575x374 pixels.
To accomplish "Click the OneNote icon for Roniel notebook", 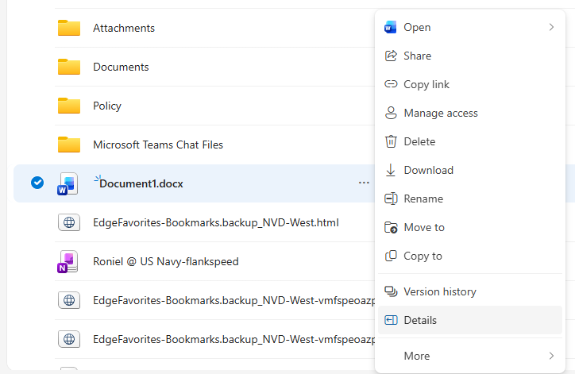I will (x=68, y=261).
